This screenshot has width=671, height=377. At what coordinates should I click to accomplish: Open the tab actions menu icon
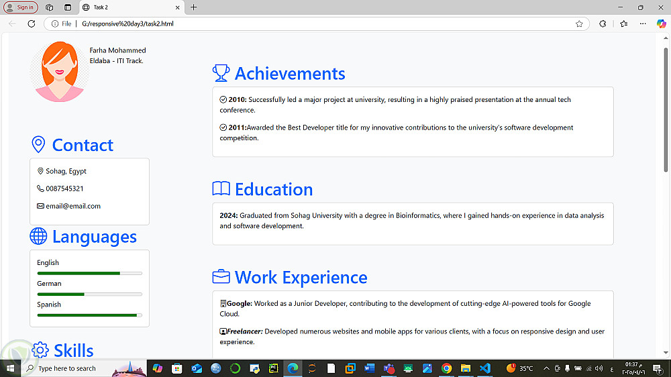point(68,7)
